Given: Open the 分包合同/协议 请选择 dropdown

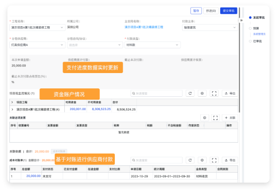Looking at the screenshot, I should [95, 45].
